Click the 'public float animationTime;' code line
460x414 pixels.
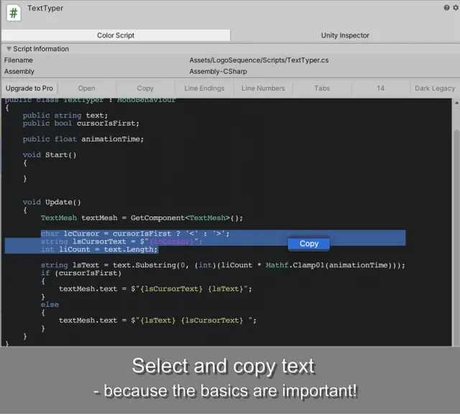point(83,139)
